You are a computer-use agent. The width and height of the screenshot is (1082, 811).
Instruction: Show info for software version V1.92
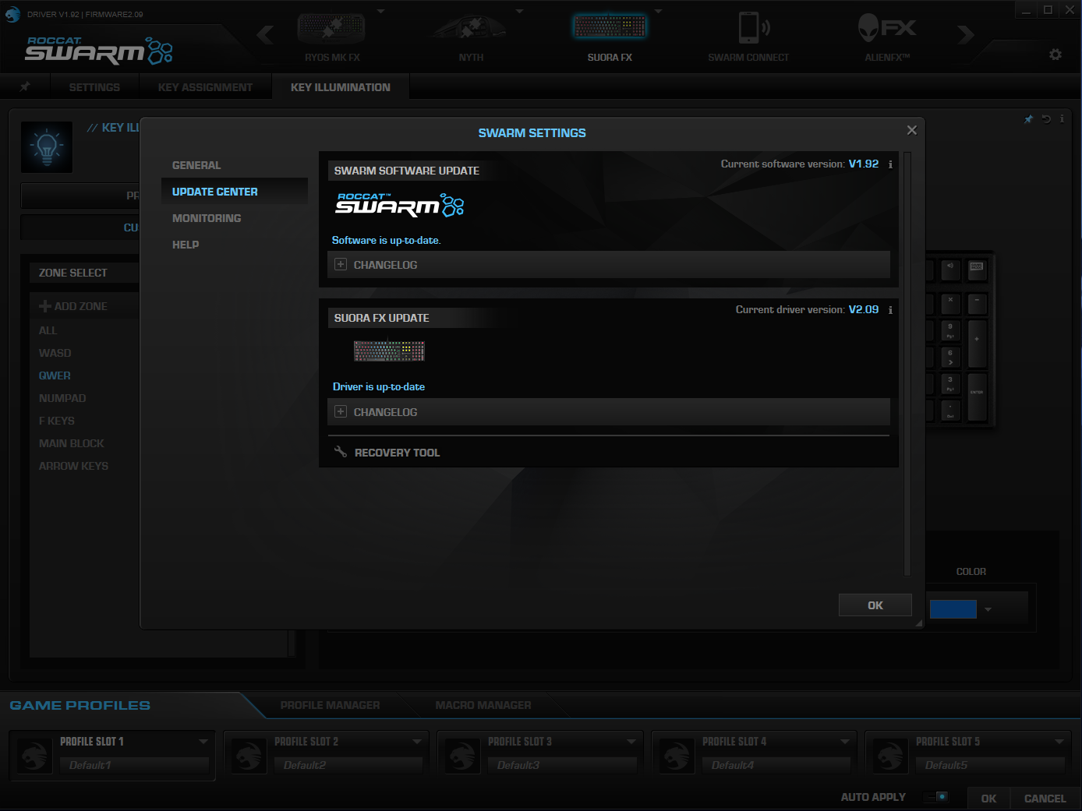(890, 164)
